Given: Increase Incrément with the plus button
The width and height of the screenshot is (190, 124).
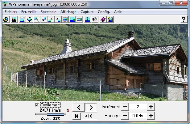Looking at the screenshot, I should [x=151, y=107].
